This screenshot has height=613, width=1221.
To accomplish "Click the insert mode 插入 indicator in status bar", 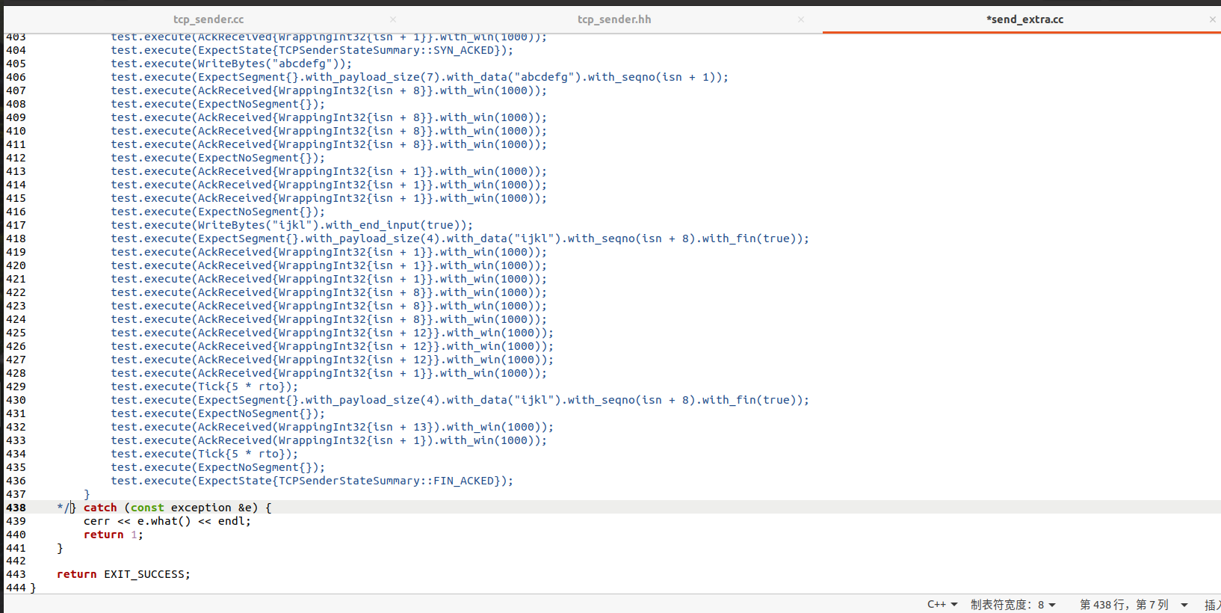I will [x=1212, y=604].
